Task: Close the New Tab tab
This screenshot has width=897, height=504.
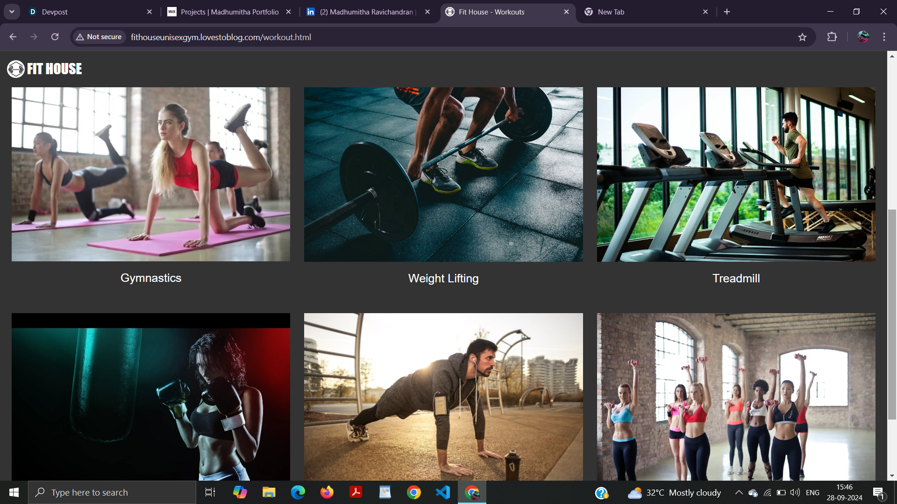Action: (705, 12)
